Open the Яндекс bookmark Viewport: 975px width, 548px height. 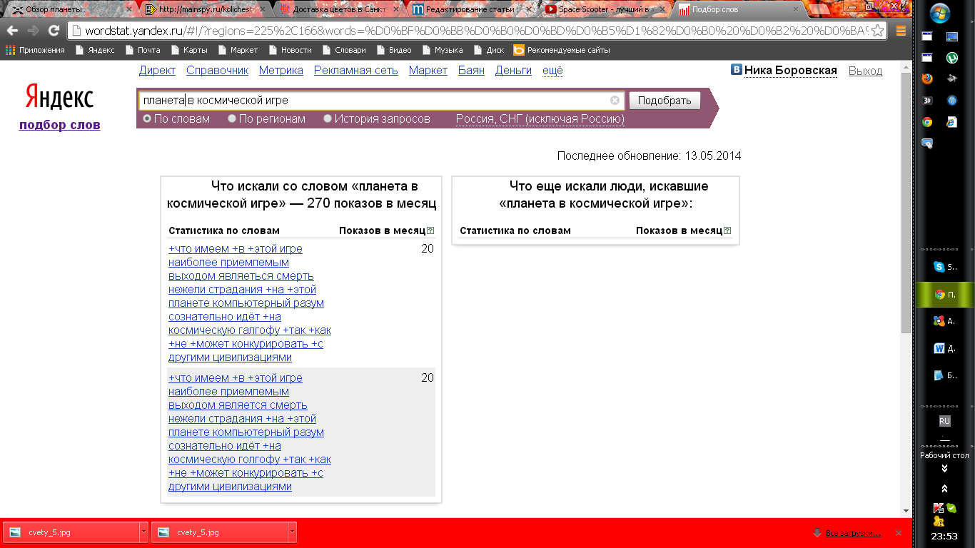[94, 50]
